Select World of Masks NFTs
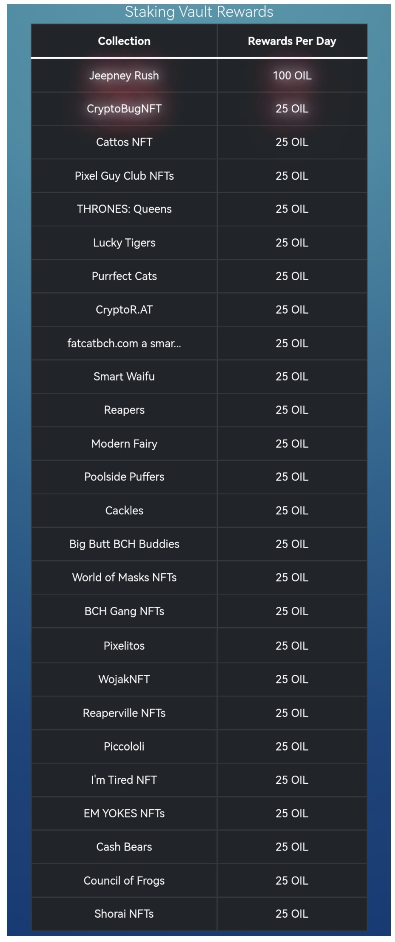This screenshot has width=395, height=942. click(124, 577)
